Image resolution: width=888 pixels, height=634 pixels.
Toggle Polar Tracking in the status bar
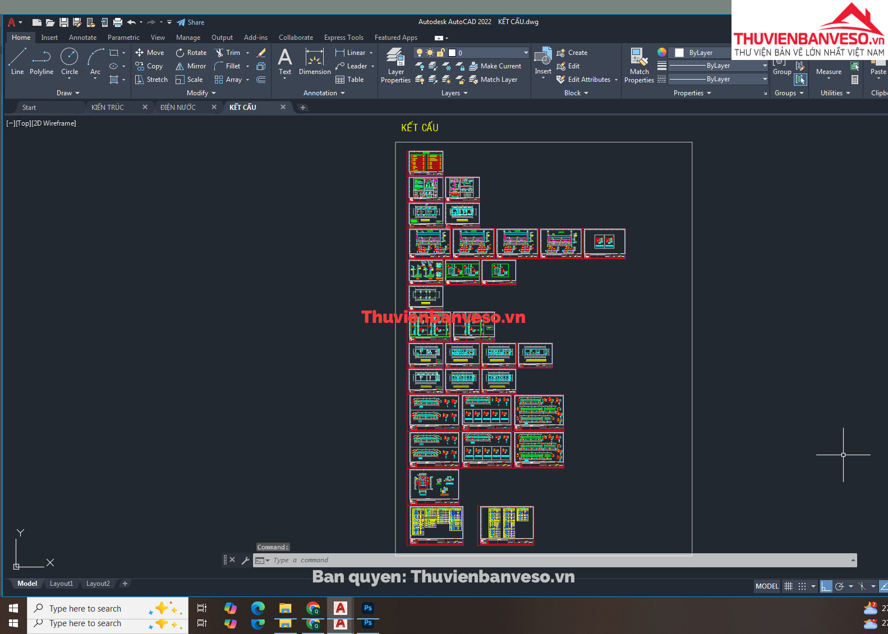(x=839, y=586)
